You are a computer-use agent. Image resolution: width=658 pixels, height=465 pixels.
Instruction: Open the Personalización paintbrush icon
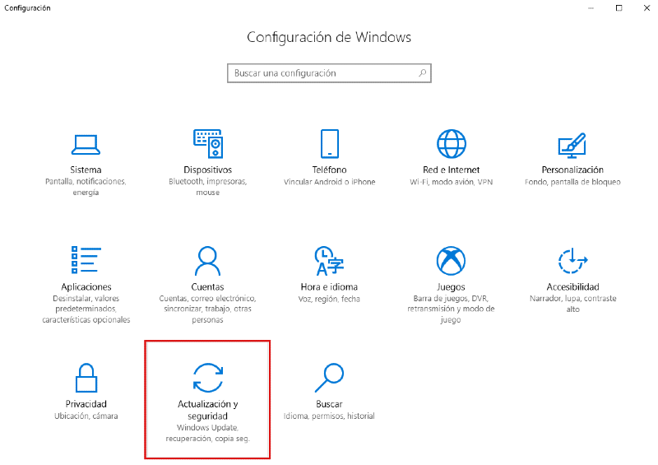point(572,146)
